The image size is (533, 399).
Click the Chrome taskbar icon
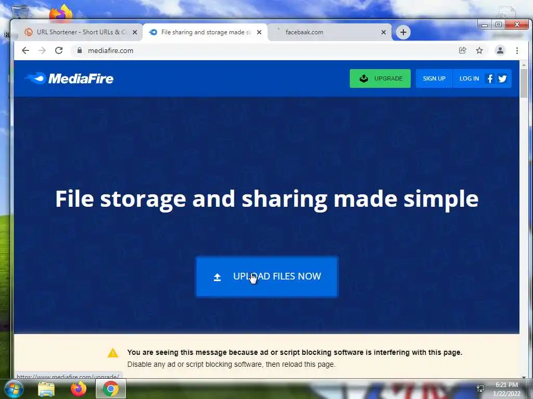click(x=111, y=389)
